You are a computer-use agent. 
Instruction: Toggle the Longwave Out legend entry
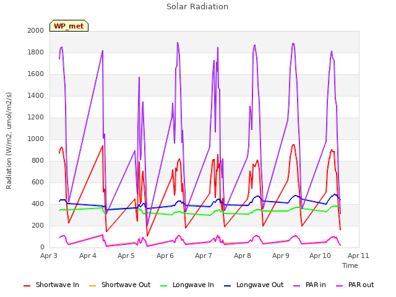coord(254,285)
